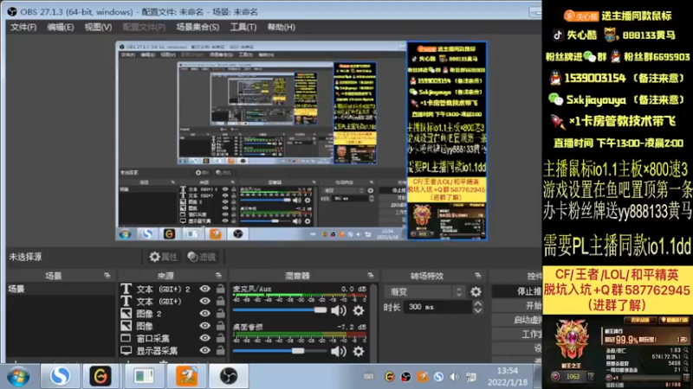Mute the 麦克风/Aux speaker icon

[338, 310]
